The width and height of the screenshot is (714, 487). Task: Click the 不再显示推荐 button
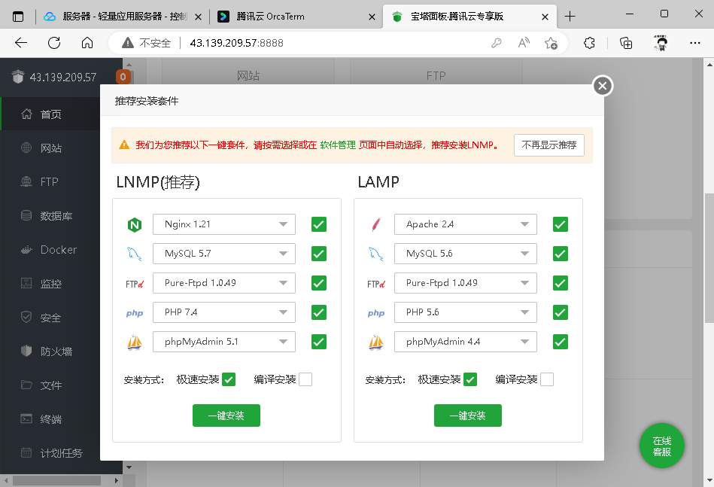coord(549,145)
